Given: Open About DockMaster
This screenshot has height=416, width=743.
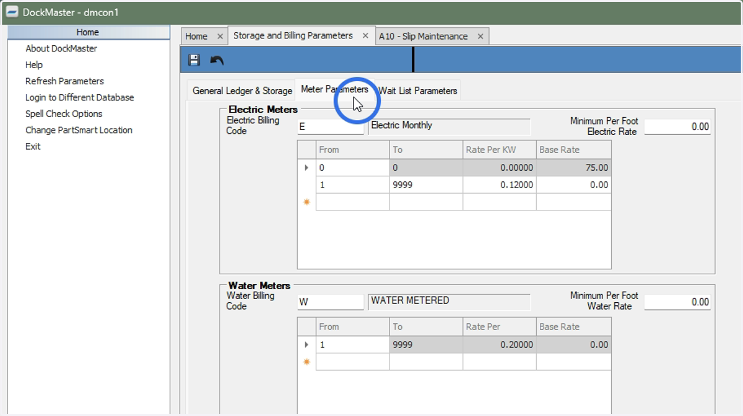Looking at the screenshot, I should pyautogui.click(x=61, y=48).
